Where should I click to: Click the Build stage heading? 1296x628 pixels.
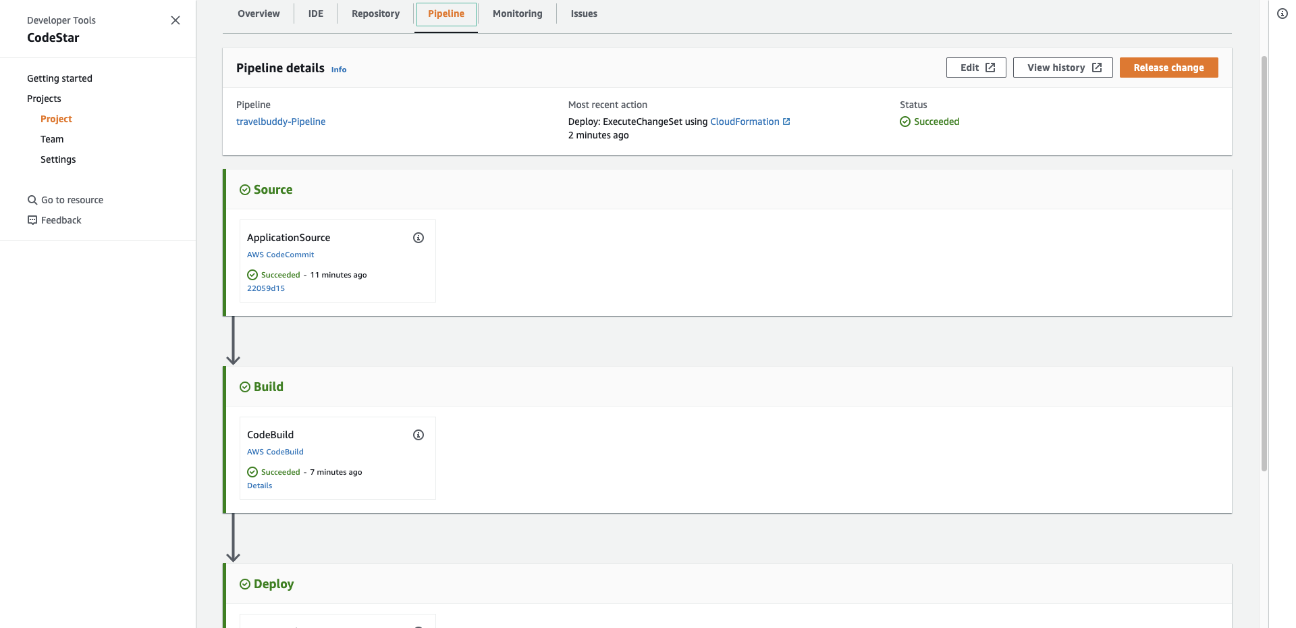coord(269,387)
